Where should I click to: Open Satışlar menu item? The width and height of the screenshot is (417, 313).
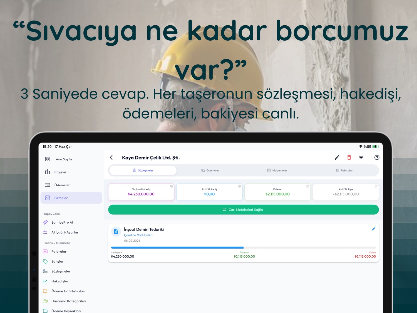pyautogui.click(x=71, y=261)
